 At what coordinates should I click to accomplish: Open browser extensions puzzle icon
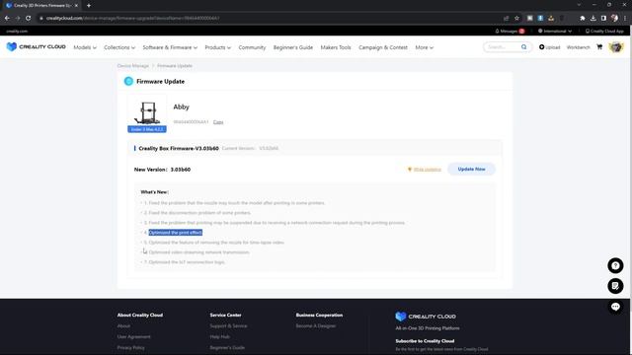(x=583, y=18)
